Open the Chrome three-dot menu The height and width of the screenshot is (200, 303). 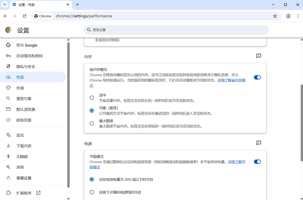point(298,16)
